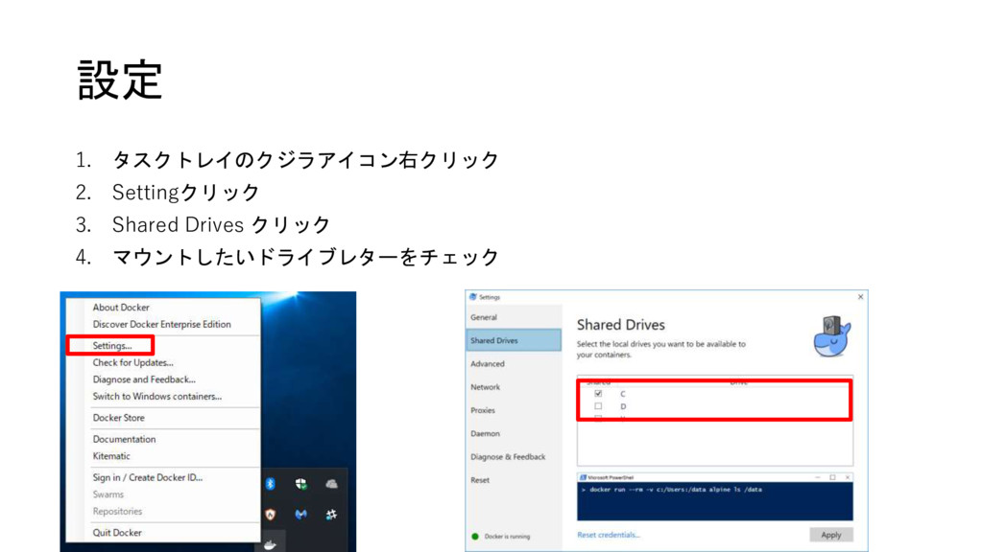Click the 'Docker is running' status text
The width and height of the screenshot is (983, 552).
tap(507, 537)
